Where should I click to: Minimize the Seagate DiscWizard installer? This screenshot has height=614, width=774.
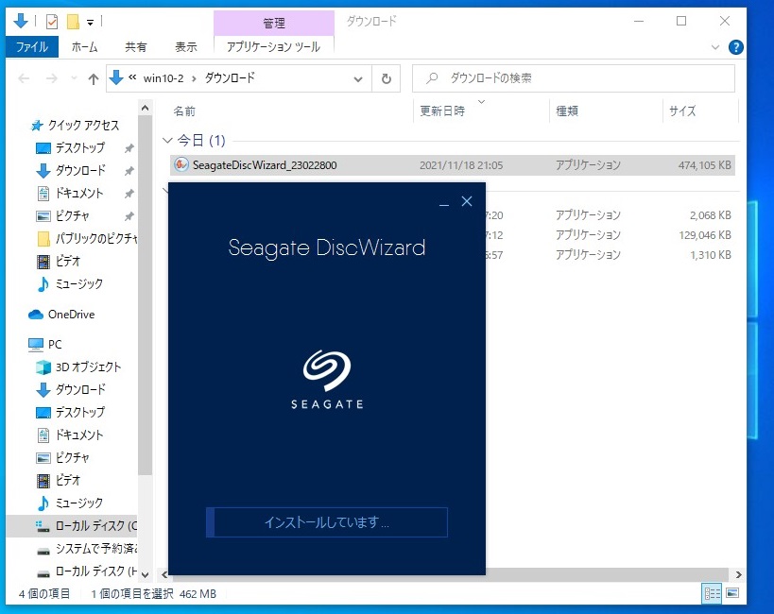[x=444, y=202]
